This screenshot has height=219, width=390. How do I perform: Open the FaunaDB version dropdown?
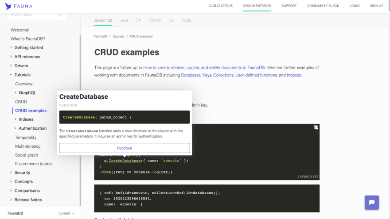(66, 213)
